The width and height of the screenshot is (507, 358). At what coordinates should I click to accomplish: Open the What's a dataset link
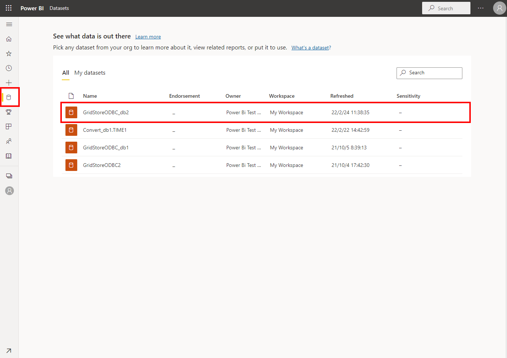(x=311, y=48)
